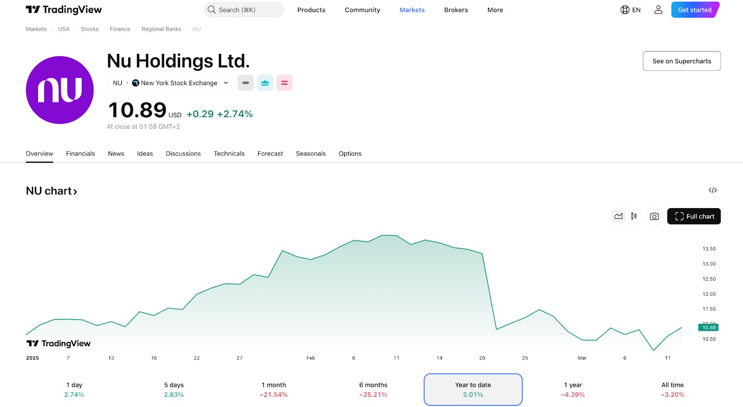The height and width of the screenshot is (407, 743).
Task: Click the 10.89 price label on axis
Action: click(x=709, y=328)
